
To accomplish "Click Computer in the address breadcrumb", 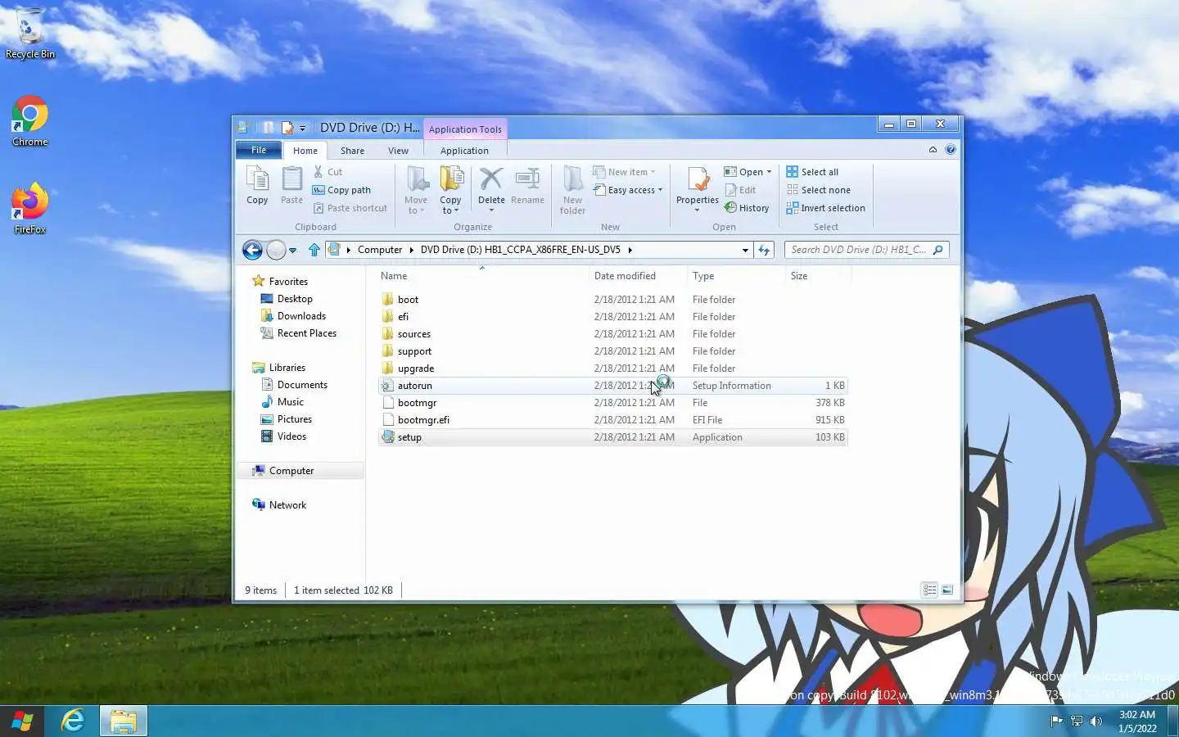I will [x=380, y=250].
